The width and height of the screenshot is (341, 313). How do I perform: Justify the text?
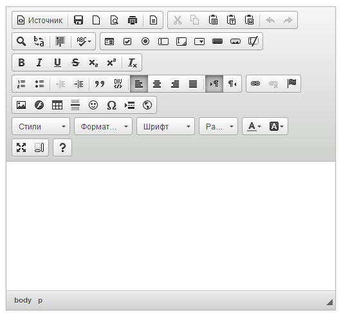[x=193, y=84]
